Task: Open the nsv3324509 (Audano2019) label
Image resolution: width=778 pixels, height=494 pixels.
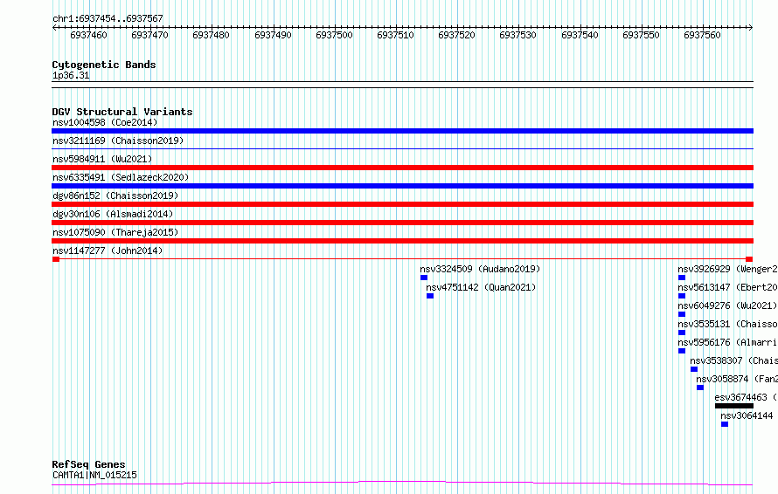Action: click(x=480, y=269)
